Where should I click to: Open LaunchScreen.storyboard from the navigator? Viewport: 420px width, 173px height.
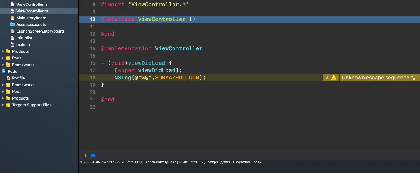click(40, 31)
